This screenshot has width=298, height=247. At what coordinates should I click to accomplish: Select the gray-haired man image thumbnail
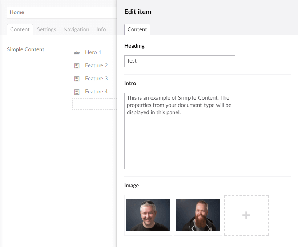coord(148,215)
